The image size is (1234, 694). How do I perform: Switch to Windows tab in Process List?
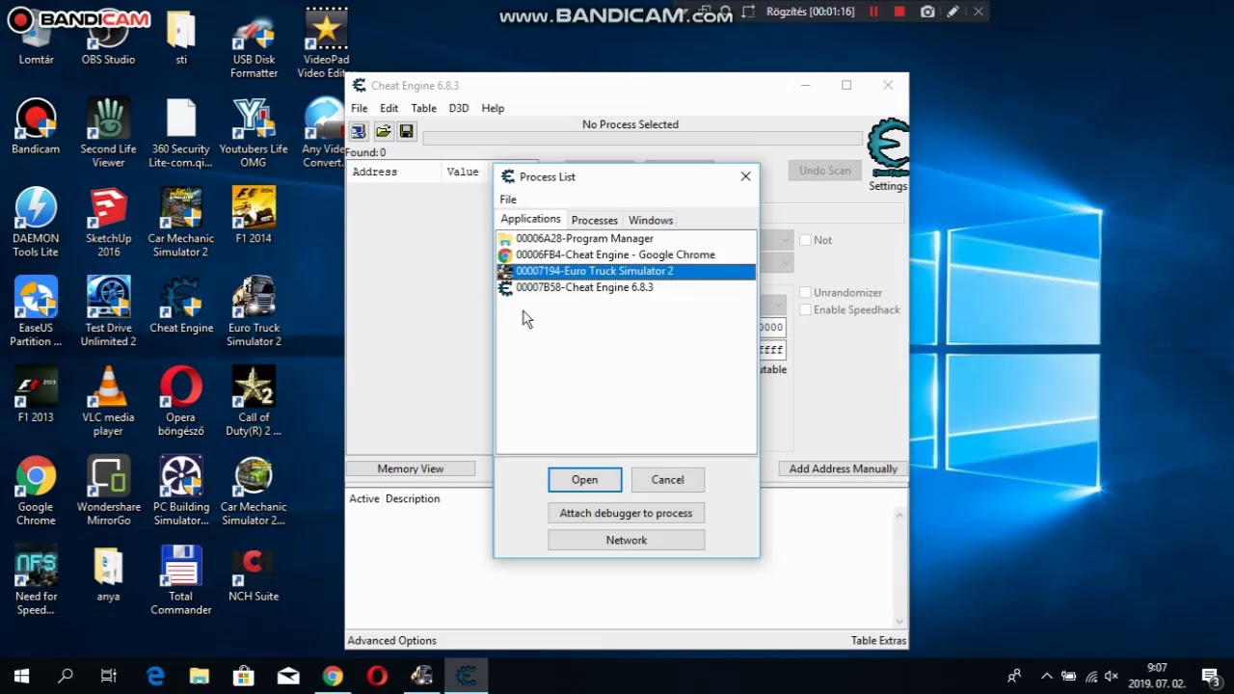coord(651,220)
